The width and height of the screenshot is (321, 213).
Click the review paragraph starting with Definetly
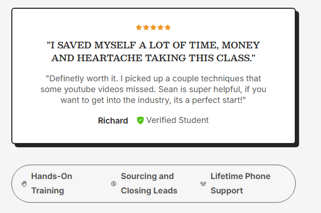click(153, 89)
